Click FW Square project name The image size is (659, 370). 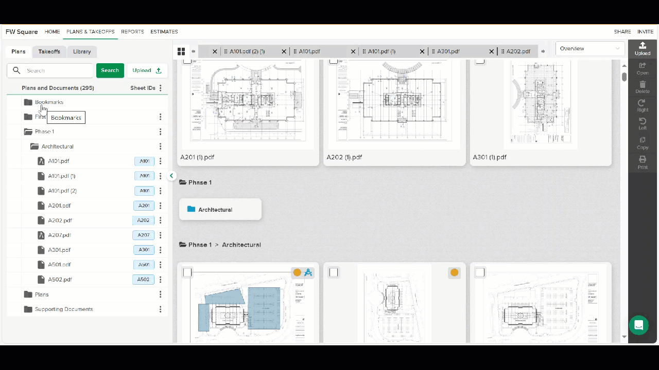pyautogui.click(x=22, y=32)
